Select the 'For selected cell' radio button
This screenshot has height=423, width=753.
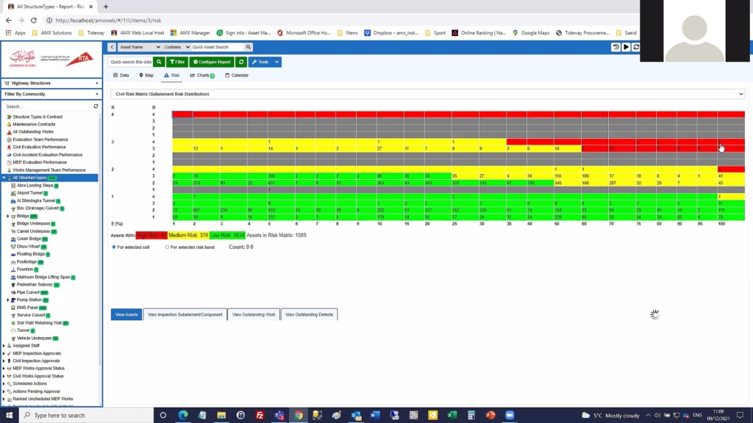[113, 247]
